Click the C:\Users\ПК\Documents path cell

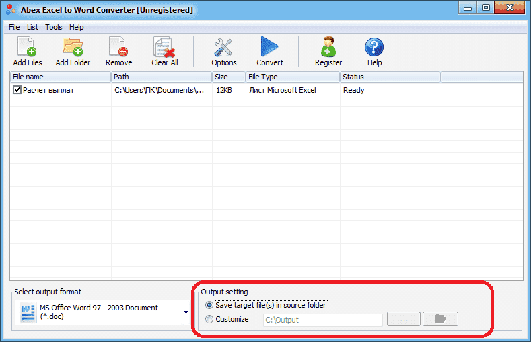[159, 90]
